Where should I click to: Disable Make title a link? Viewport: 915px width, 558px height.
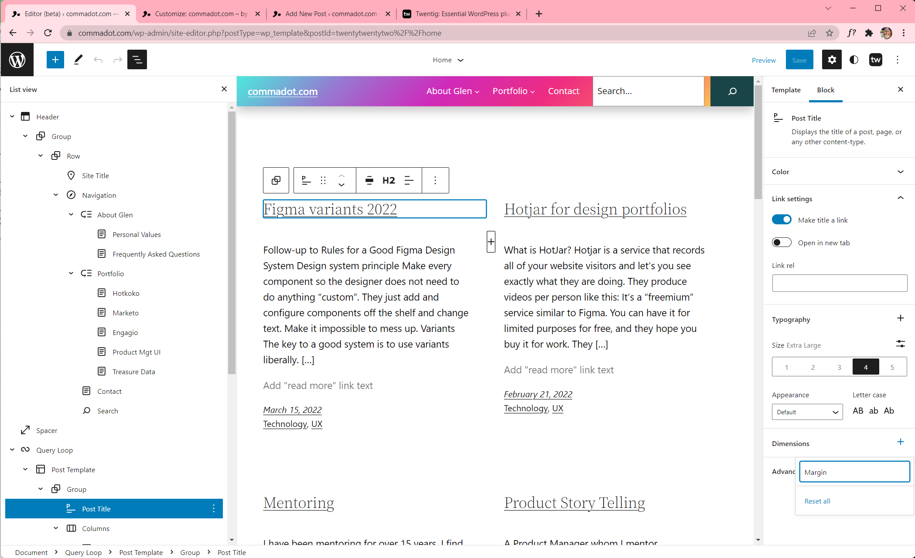tap(781, 219)
